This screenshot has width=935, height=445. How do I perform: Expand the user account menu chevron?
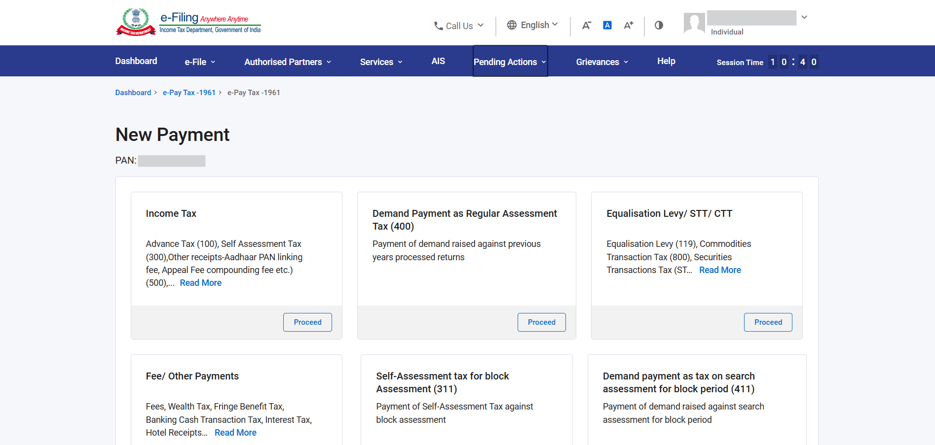[x=804, y=17]
